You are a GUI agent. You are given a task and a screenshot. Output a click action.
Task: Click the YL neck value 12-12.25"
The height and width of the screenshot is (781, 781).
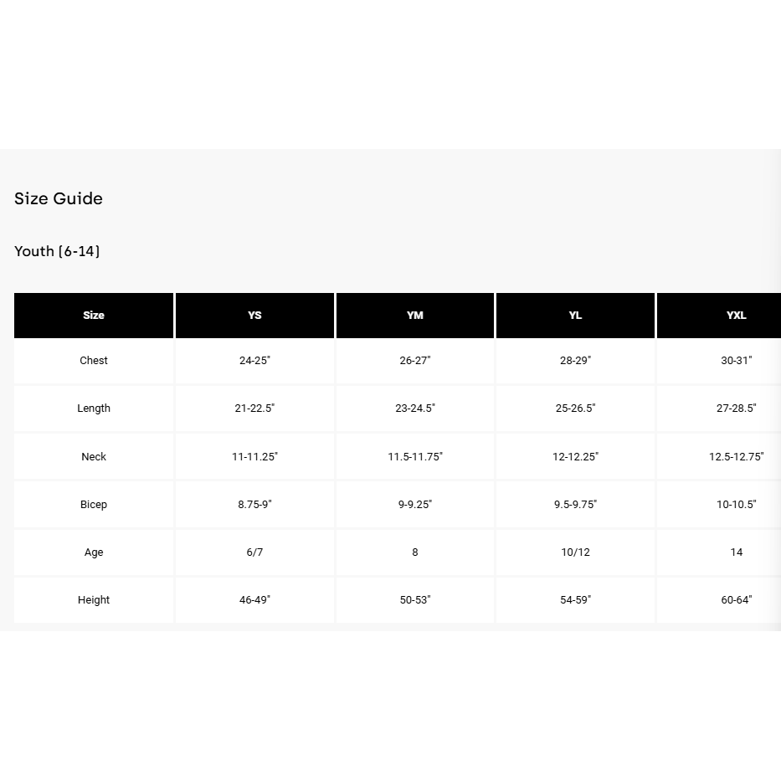pos(575,457)
